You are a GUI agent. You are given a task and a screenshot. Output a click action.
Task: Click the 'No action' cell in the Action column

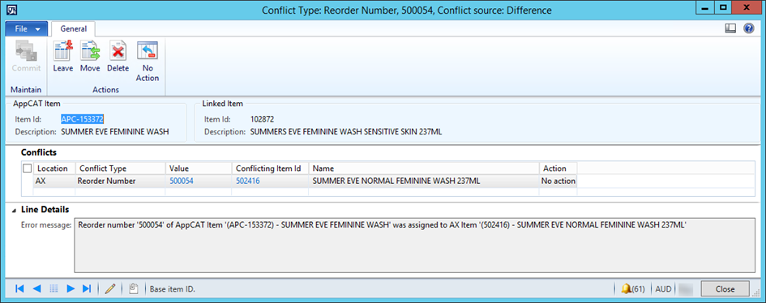click(558, 181)
